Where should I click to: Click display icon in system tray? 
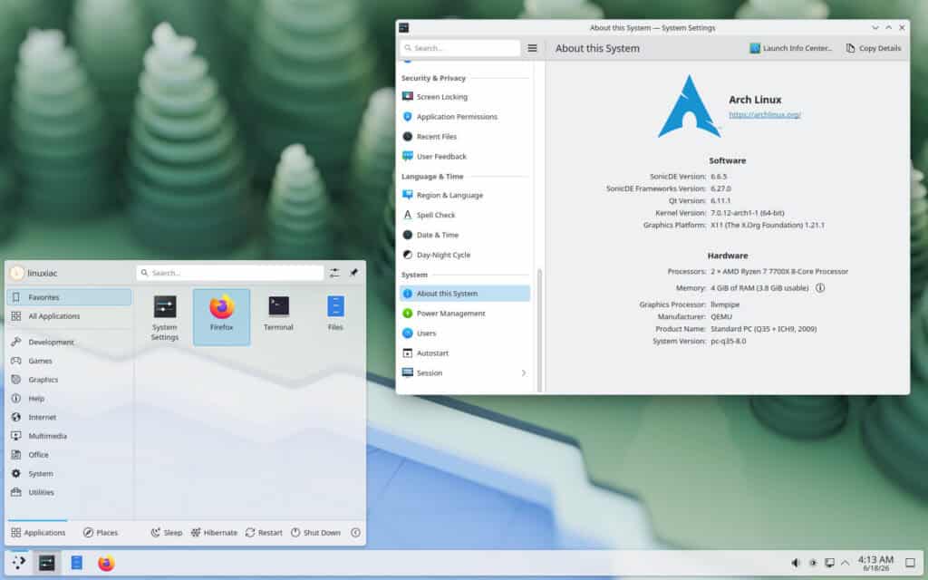tap(830, 563)
